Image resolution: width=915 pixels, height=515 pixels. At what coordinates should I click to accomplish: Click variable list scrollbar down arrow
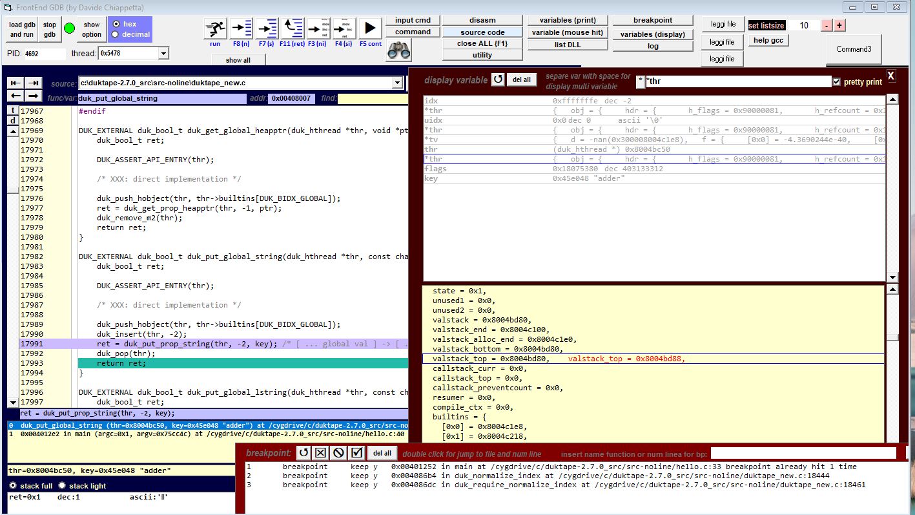[892, 277]
